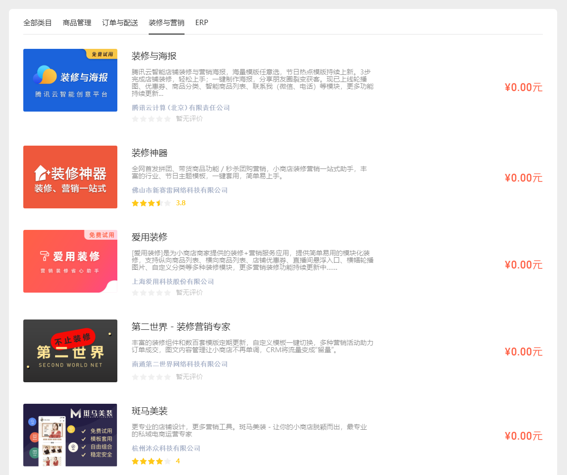Click the 斑马美装 title
The height and width of the screenshot is (475, 567).
click(x=150, y=411)
